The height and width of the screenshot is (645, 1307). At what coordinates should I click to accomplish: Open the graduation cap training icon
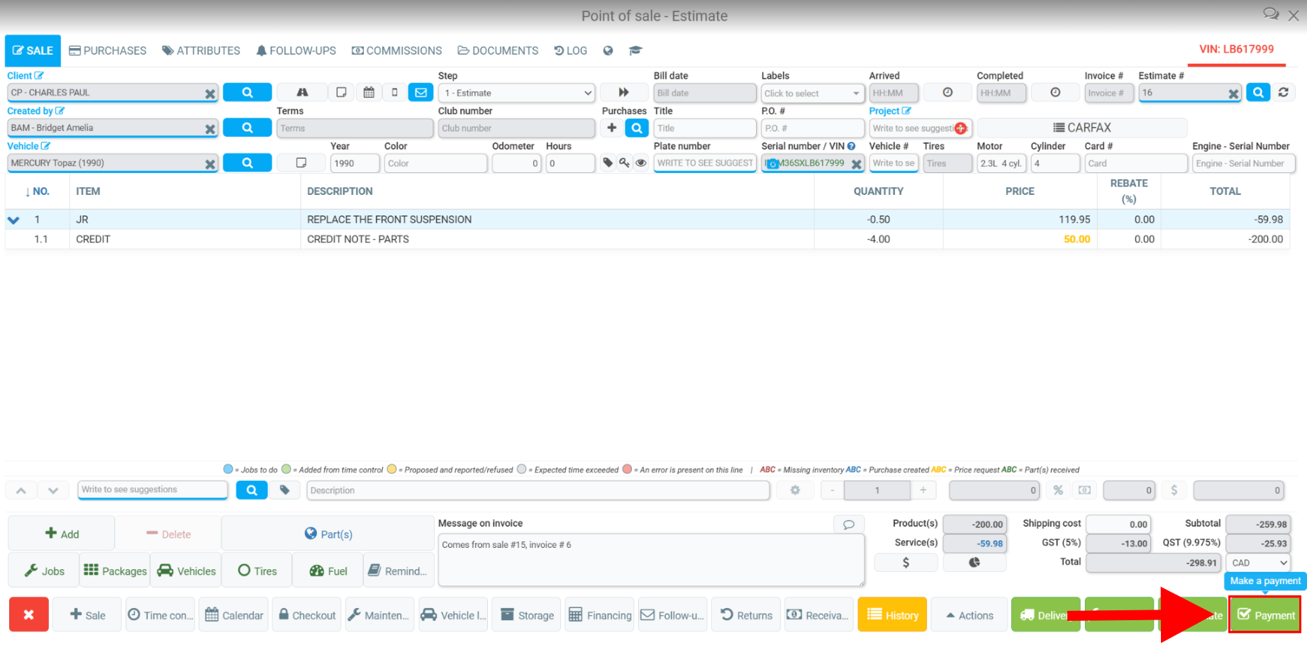pyautogui.click(x=635, y=50)
